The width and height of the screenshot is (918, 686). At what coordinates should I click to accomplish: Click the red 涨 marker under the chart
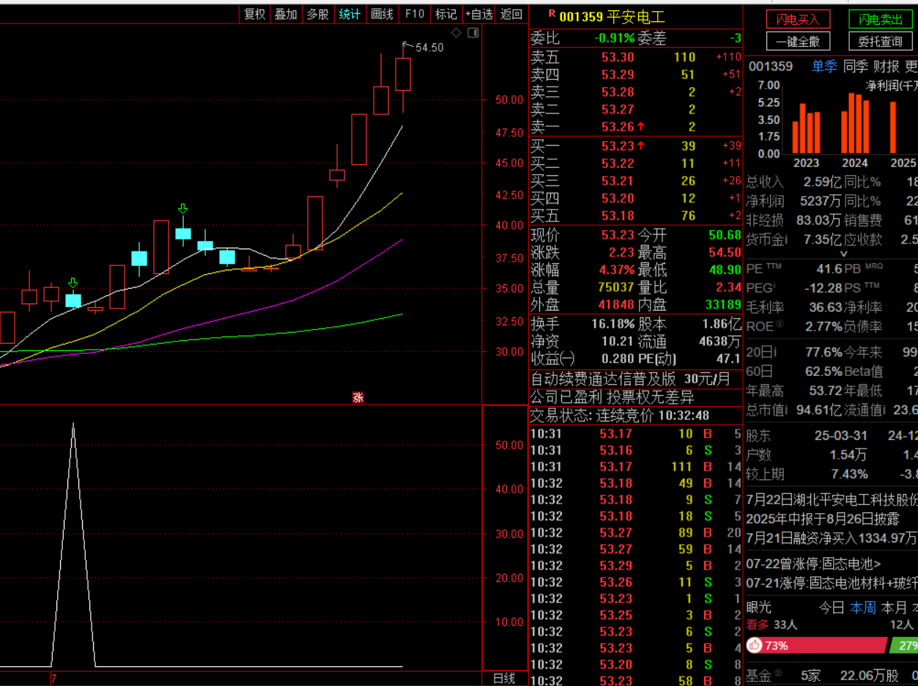358,397
